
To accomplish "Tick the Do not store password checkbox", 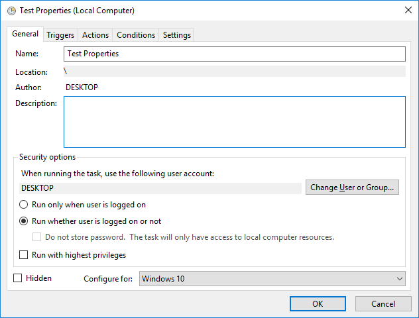I will (37, 237).
